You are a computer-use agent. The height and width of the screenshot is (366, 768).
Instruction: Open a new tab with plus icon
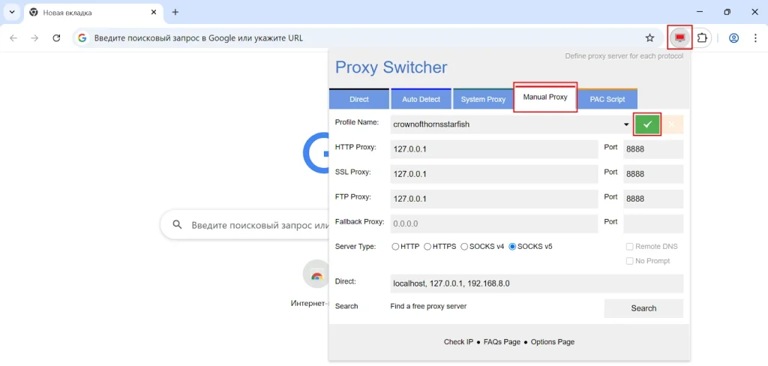175,12
